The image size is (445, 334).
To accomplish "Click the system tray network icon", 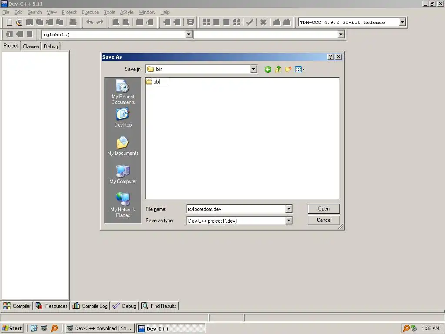I will tap(414, 328).
